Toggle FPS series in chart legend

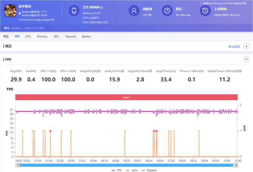point(116,170)
